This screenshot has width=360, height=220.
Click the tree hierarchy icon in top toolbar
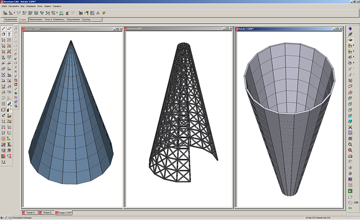tap(98, 13)
